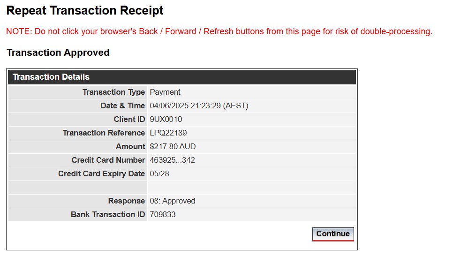Select the Client ID value 9UX0010
This screenshot has height=256, width=468.
(166, 120)
